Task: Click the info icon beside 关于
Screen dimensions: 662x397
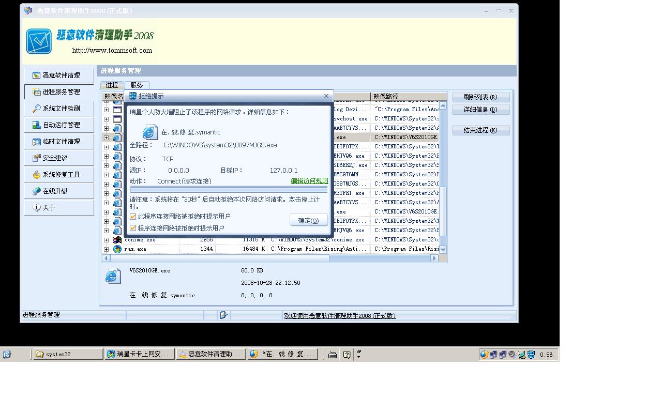Action: tap(36, 208)
